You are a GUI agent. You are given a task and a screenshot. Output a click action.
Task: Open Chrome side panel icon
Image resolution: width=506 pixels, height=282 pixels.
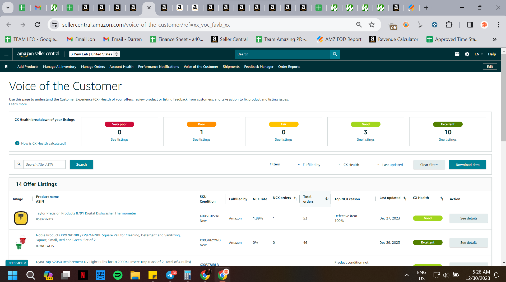tap(470, 25)
